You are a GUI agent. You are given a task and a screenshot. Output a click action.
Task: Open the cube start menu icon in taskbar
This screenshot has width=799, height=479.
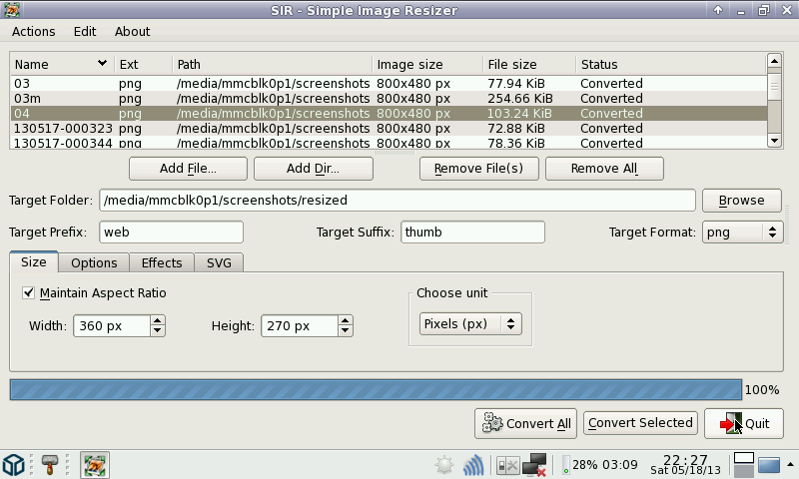pyautogui.click(x=14, y=465)
